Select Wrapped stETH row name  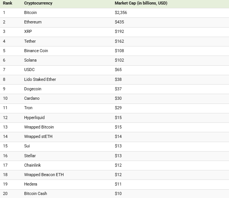tap(38, 136)
